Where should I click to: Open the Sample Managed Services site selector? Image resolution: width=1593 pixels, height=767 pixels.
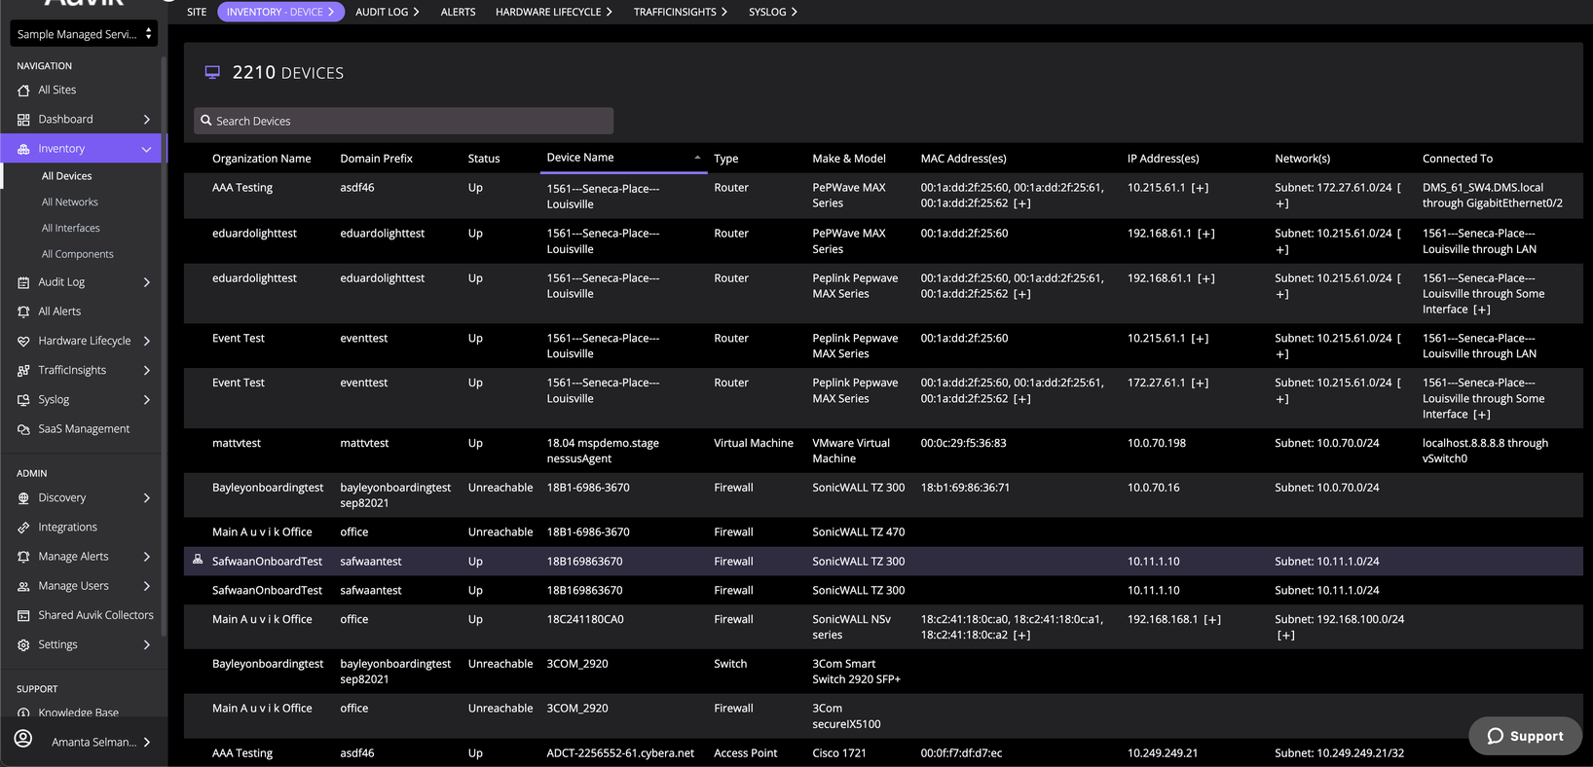pyautogui.click(x=84, y=34)
